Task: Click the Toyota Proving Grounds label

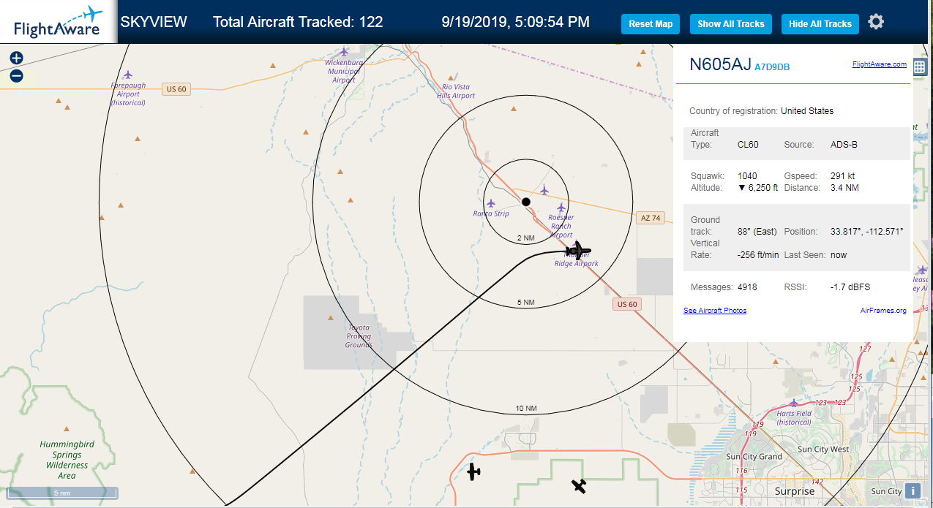Action: [359, 336]
